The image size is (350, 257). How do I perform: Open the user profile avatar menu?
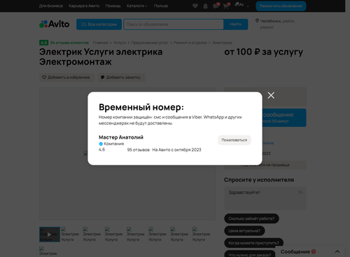239,4
